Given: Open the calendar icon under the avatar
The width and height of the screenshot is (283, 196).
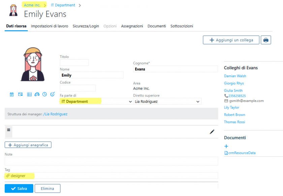Looking at the screenshot, I should (x=12, y=94).
